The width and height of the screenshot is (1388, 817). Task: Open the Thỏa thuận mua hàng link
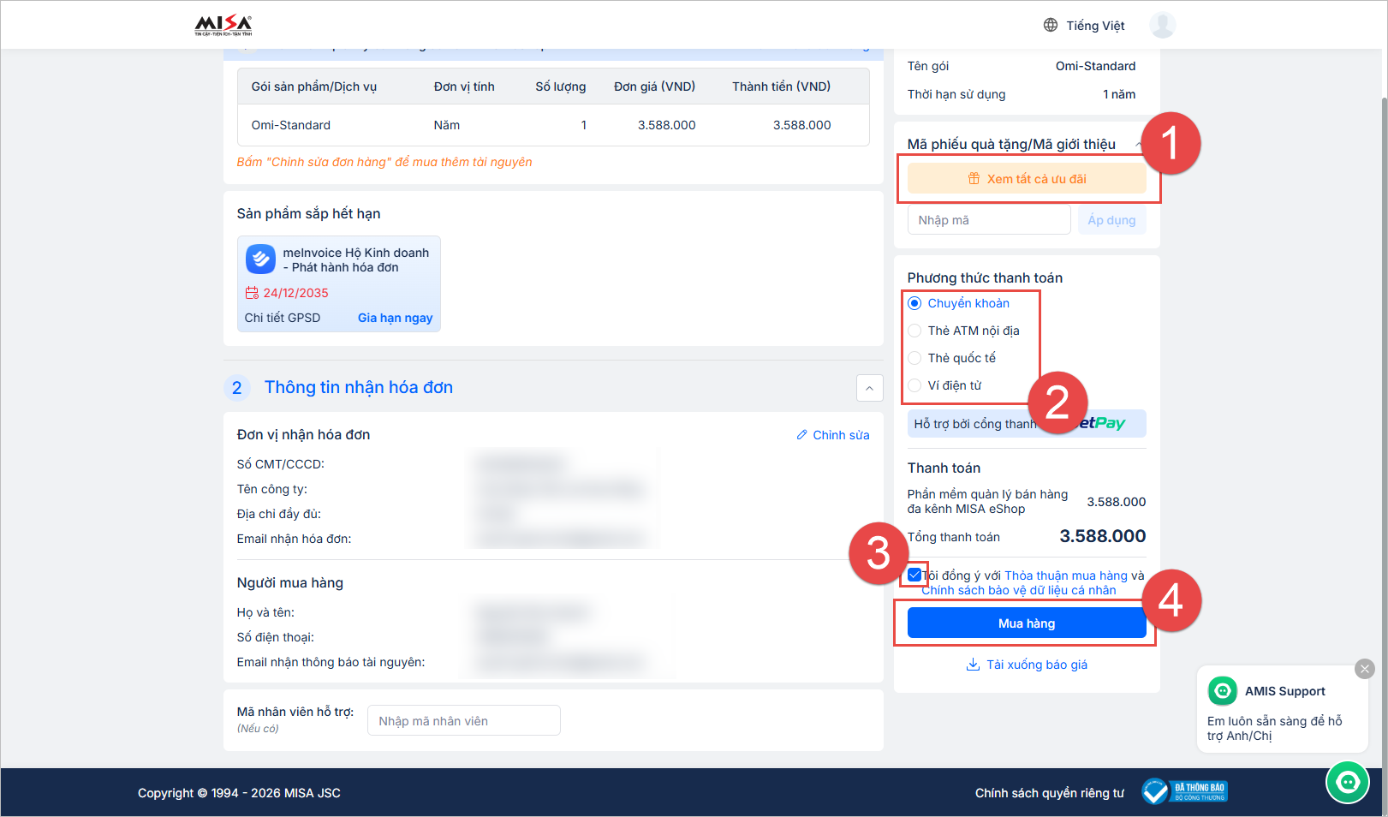1066,575
